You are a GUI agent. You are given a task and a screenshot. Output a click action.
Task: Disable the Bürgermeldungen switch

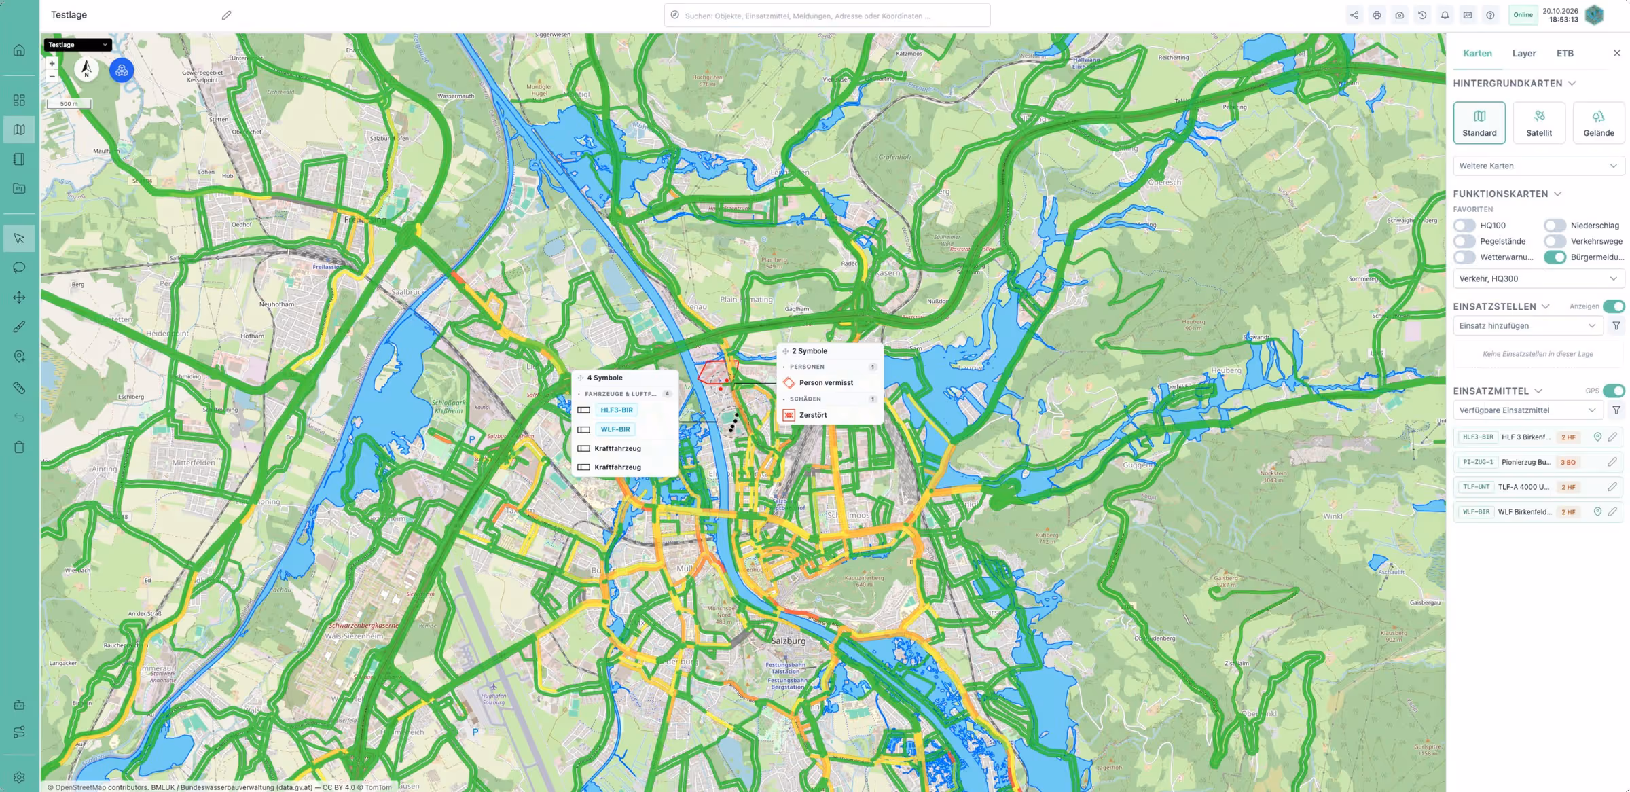coord(1555,257)
